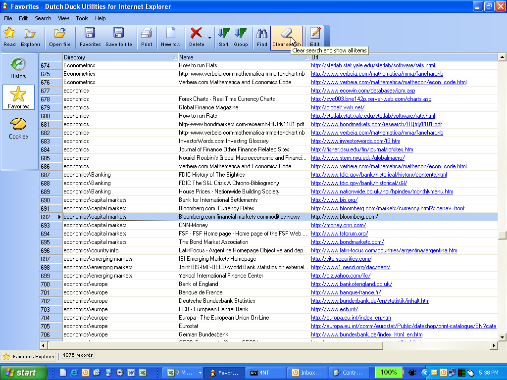Print the favorites list
Viewport: 507px width, 380px height.
pos(147,38)
